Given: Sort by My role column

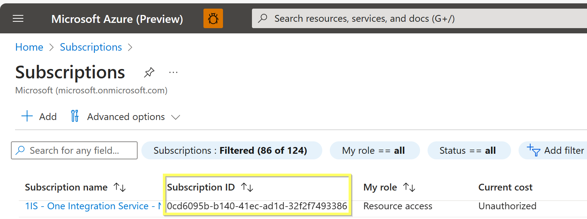Looking at the screenshot, I should [389, 187].
